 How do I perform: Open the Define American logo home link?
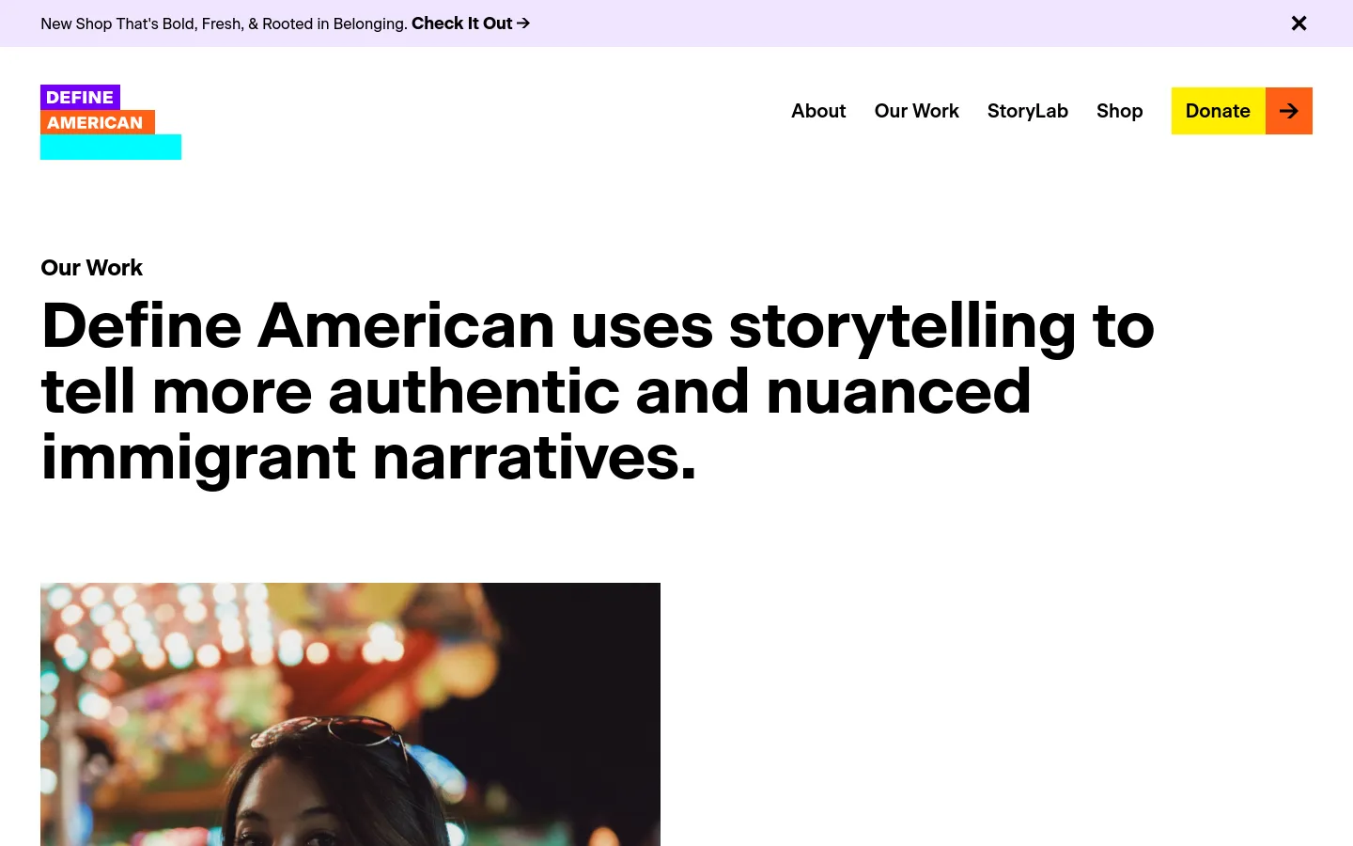[x=111, y=122]
